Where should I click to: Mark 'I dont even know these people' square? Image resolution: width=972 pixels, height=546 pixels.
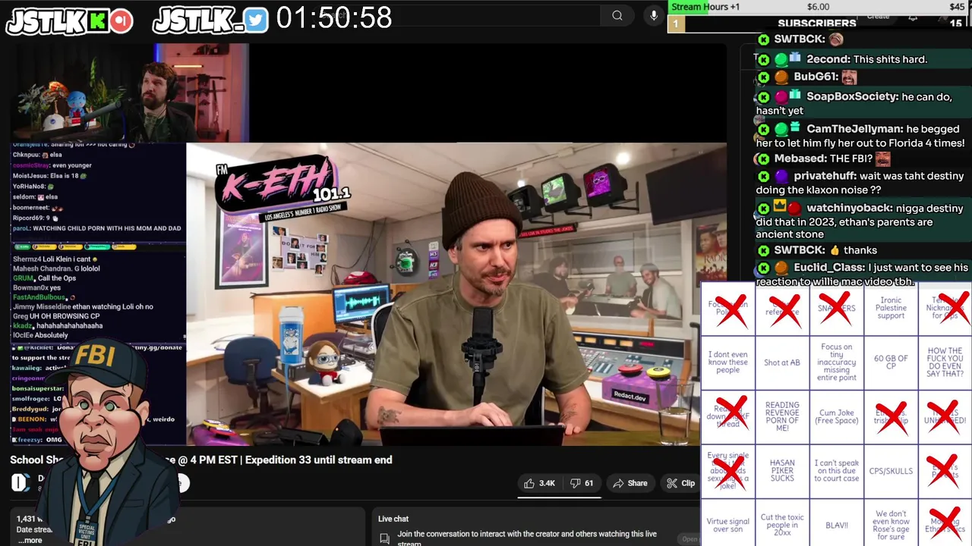click(x=727, y=362)
